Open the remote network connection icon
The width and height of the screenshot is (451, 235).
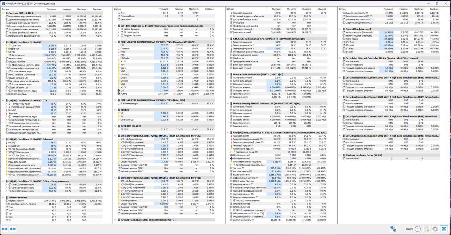[393, 229]
